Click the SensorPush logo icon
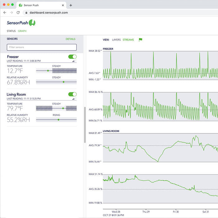This screenshot has width=218, height=218. point(32,23)
